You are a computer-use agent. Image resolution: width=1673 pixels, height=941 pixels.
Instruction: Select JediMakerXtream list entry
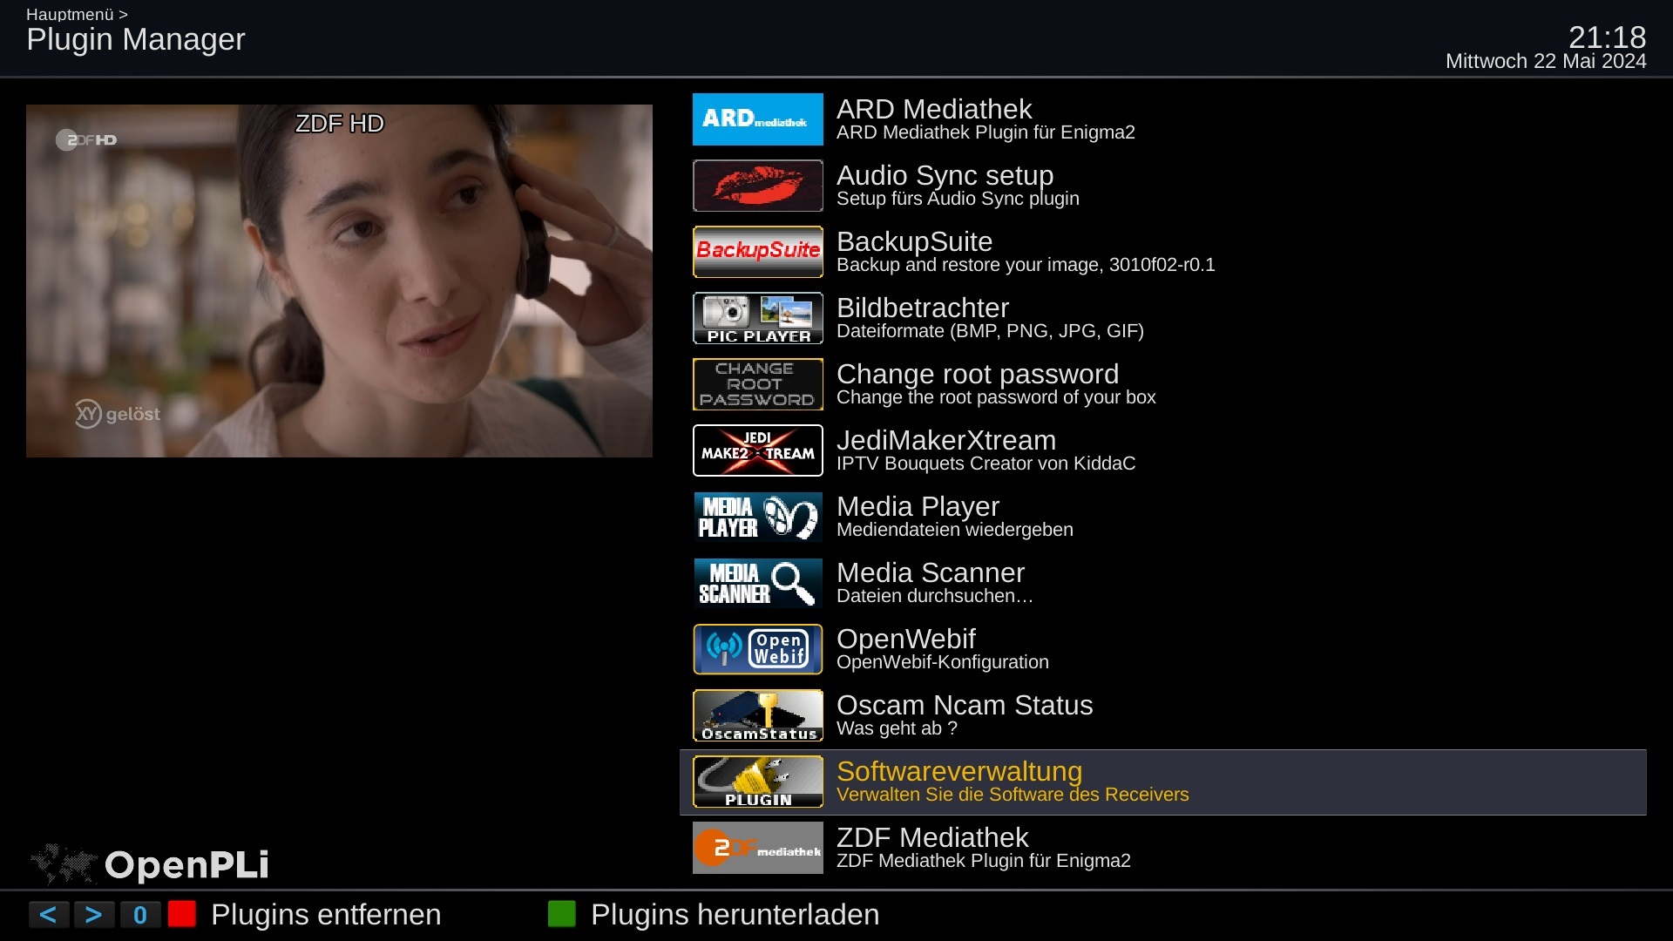[1162, 450]
